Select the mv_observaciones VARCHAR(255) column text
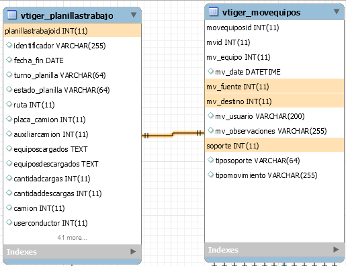Viewport: 346px width, 266px height. pos(271,131)
